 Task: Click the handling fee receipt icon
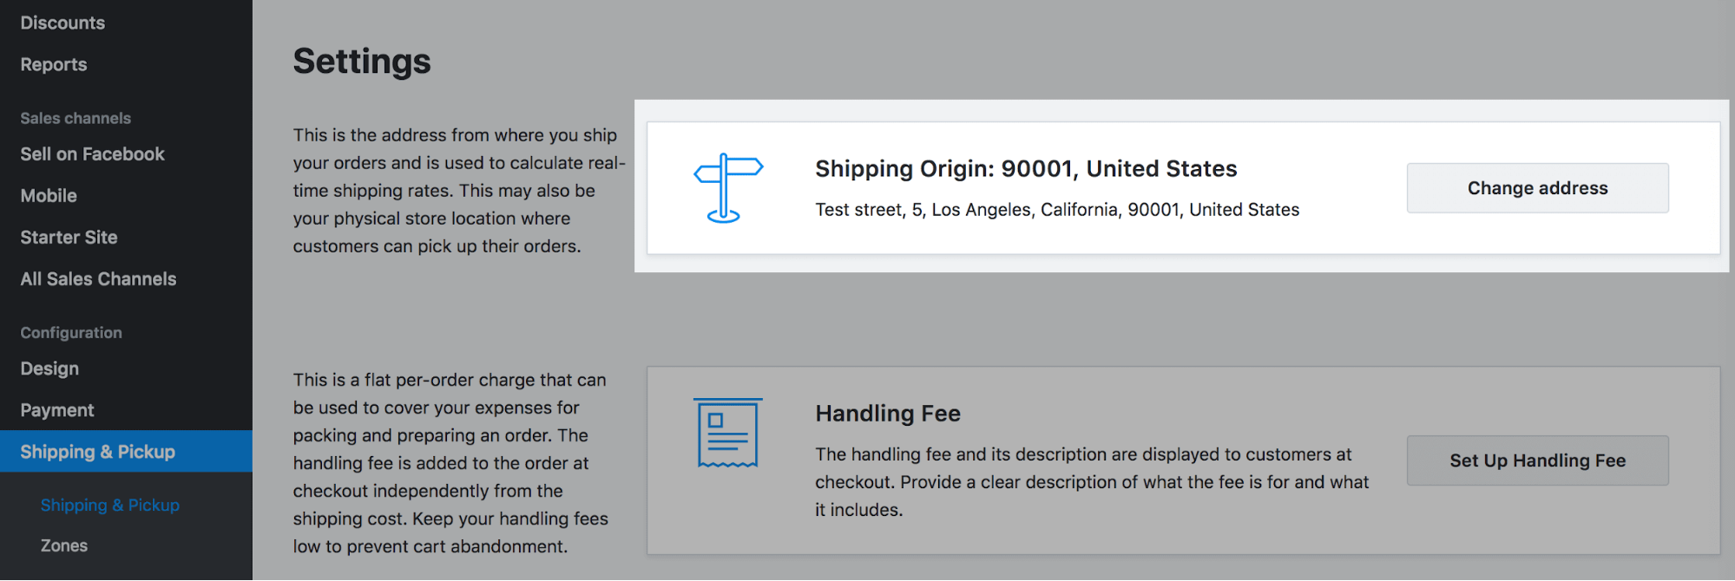point(727,433)
